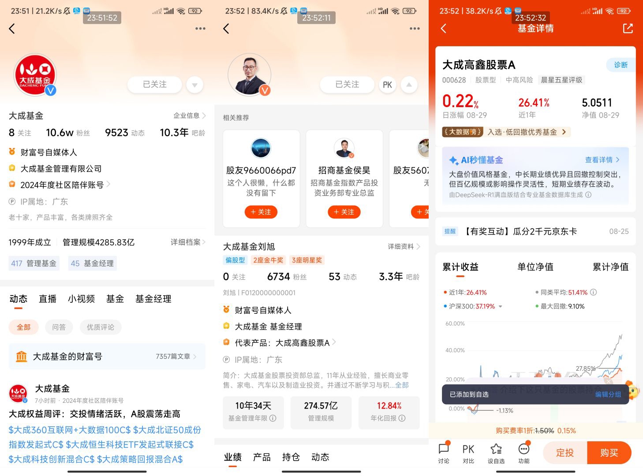Screen dimensions: 643x476
Task: Open 详细档案 for 大成基金
Action: [x=188, y=242]
